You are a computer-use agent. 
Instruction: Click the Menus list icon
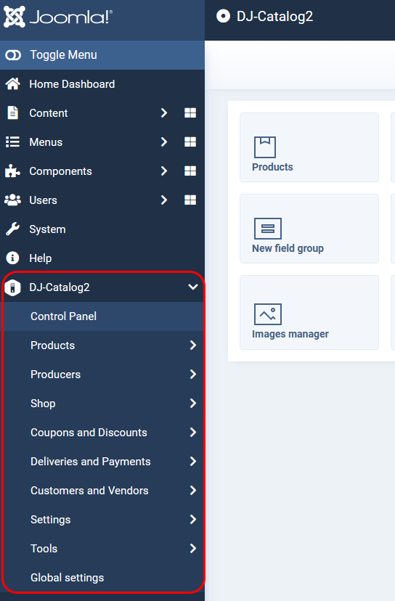[x=12, y=142]
